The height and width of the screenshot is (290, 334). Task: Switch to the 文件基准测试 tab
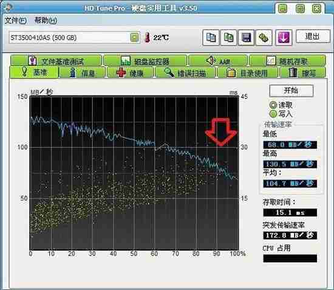tap(56, 61)
